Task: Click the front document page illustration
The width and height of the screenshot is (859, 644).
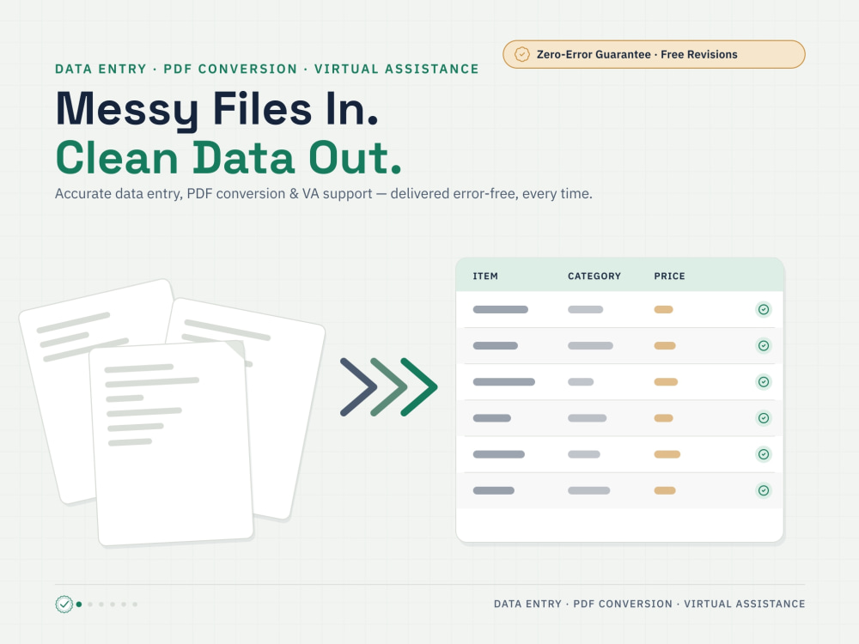Action: click(x=171, y=444)
